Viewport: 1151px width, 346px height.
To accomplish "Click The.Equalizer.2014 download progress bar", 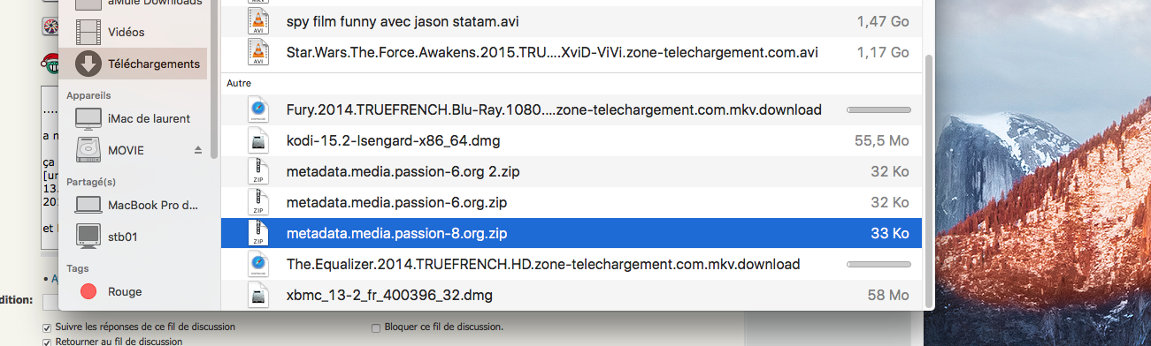I will 879,264.
